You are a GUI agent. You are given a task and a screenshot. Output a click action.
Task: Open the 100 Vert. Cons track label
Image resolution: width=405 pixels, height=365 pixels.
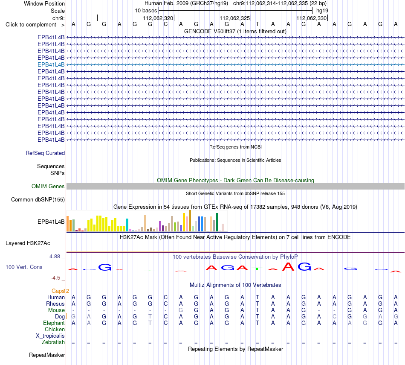point(24,267)
